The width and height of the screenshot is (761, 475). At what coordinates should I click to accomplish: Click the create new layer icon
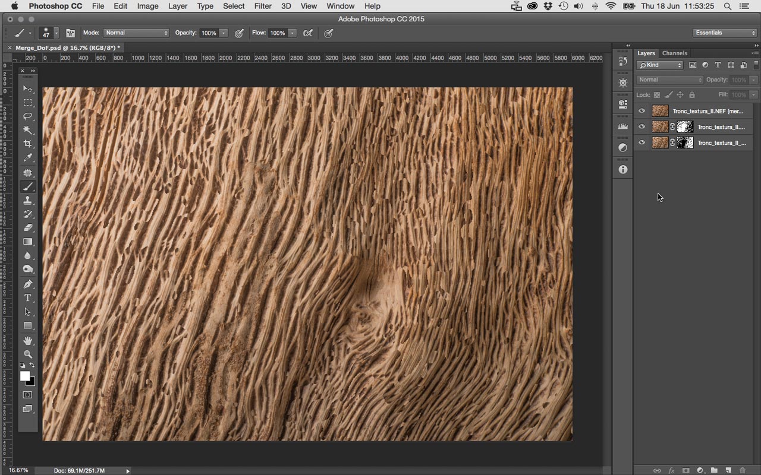point(728,470)
